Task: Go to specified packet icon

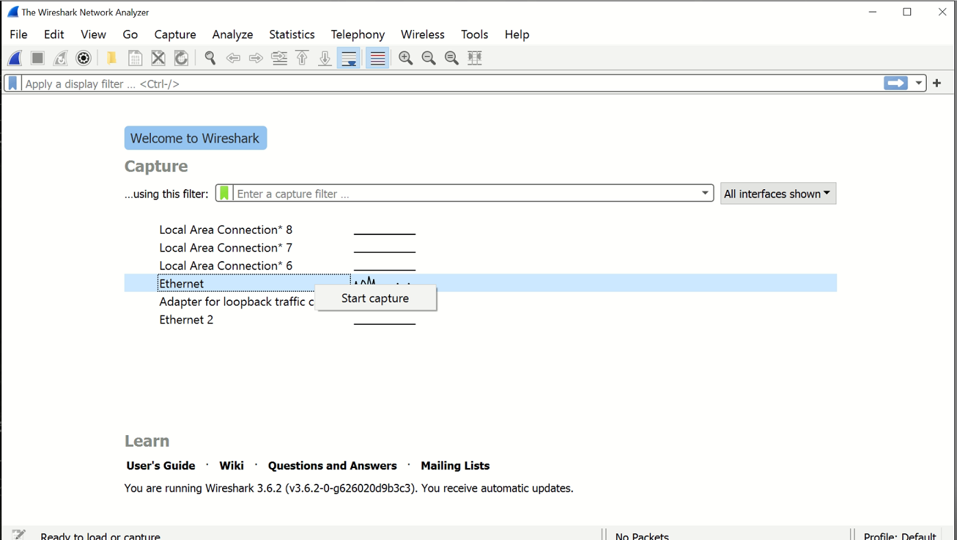Action: [279, 58]
